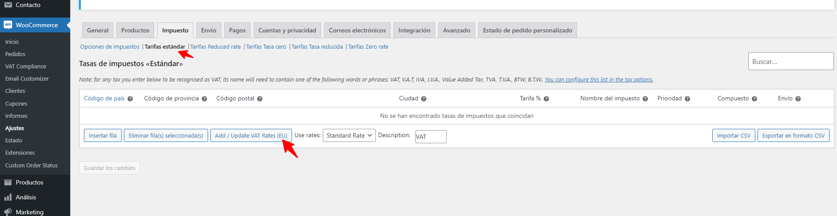
Task: Click help icon for Nombre del impuesto
Action: [x=645, y=99]
